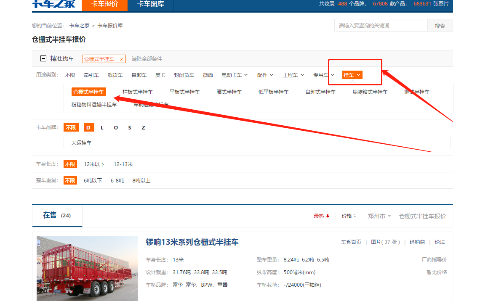Image resolution: width=480 pixels, height=301 pixels.
Task: Choose brand letter O
Action: 116,127
